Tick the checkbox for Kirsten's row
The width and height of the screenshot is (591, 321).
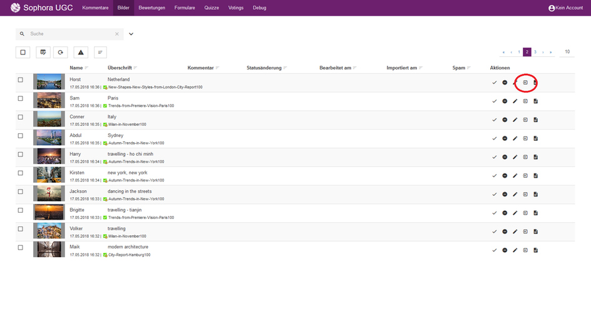coord(21,173)
